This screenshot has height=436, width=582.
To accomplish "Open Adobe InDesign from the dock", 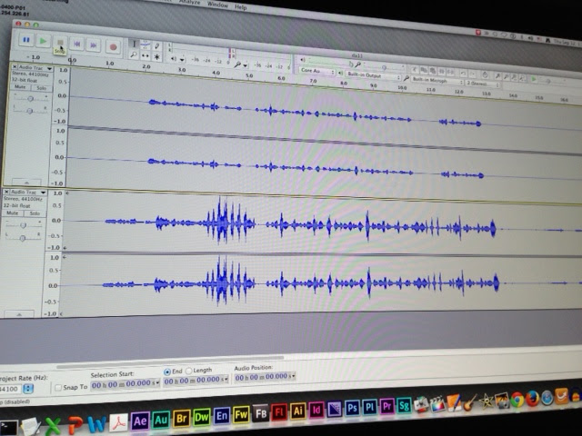I will [316, 410].
